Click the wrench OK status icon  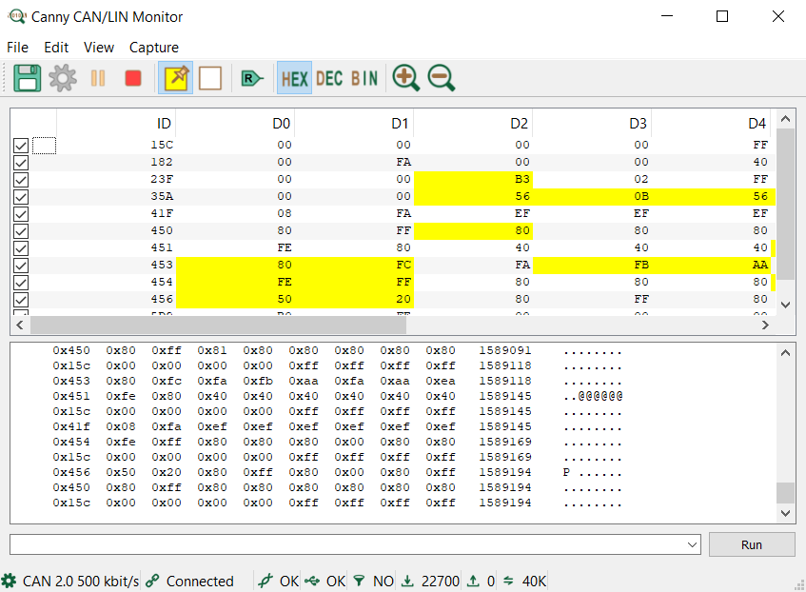265,582
